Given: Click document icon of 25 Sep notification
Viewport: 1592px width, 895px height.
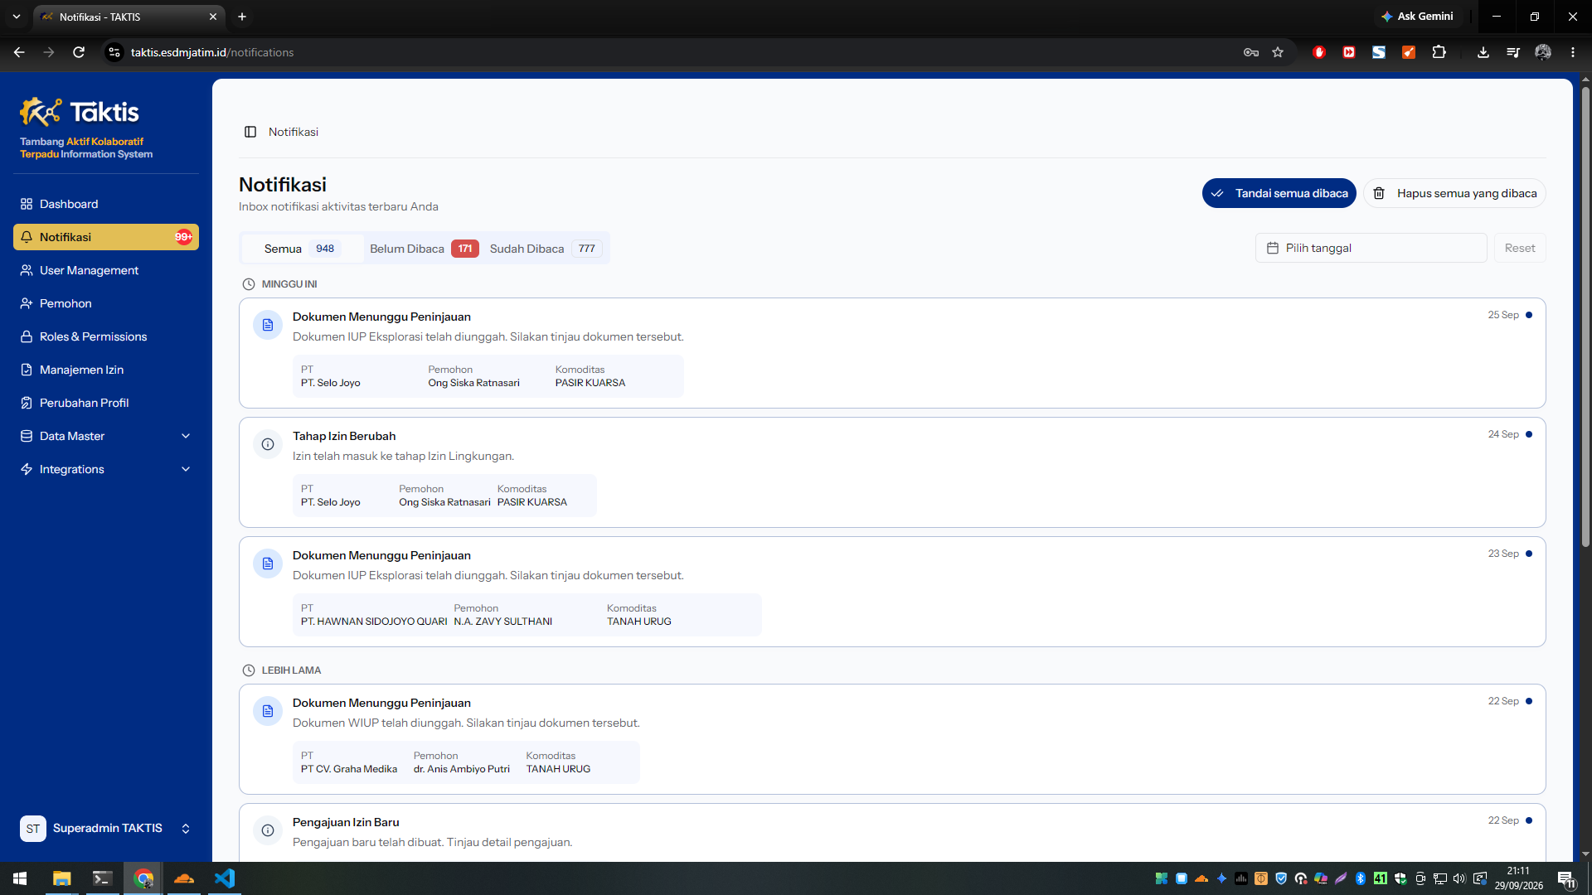Looking at the screenshot, I should click(x=268, y=325).
